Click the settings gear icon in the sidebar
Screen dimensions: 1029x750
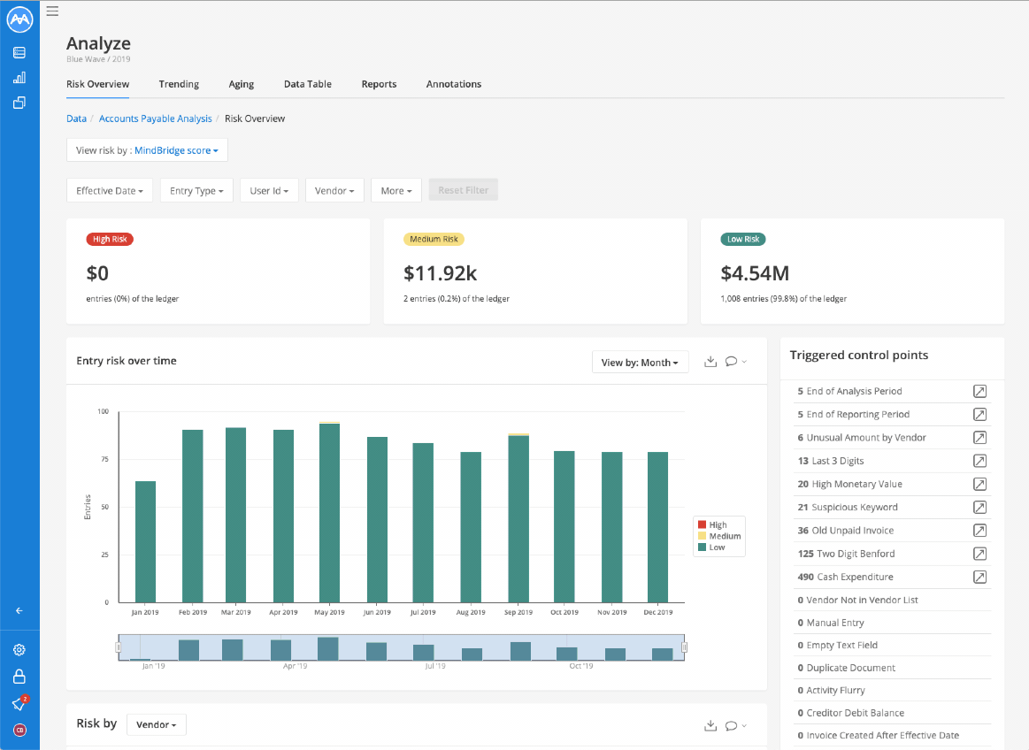coord(19,649)
